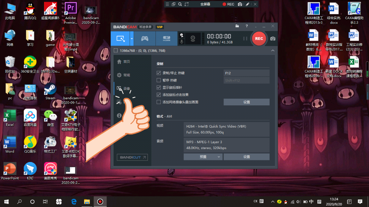Open the Bandicam output folder icon
This screenshot has height=207, width=369.
(x=237, y=26)
